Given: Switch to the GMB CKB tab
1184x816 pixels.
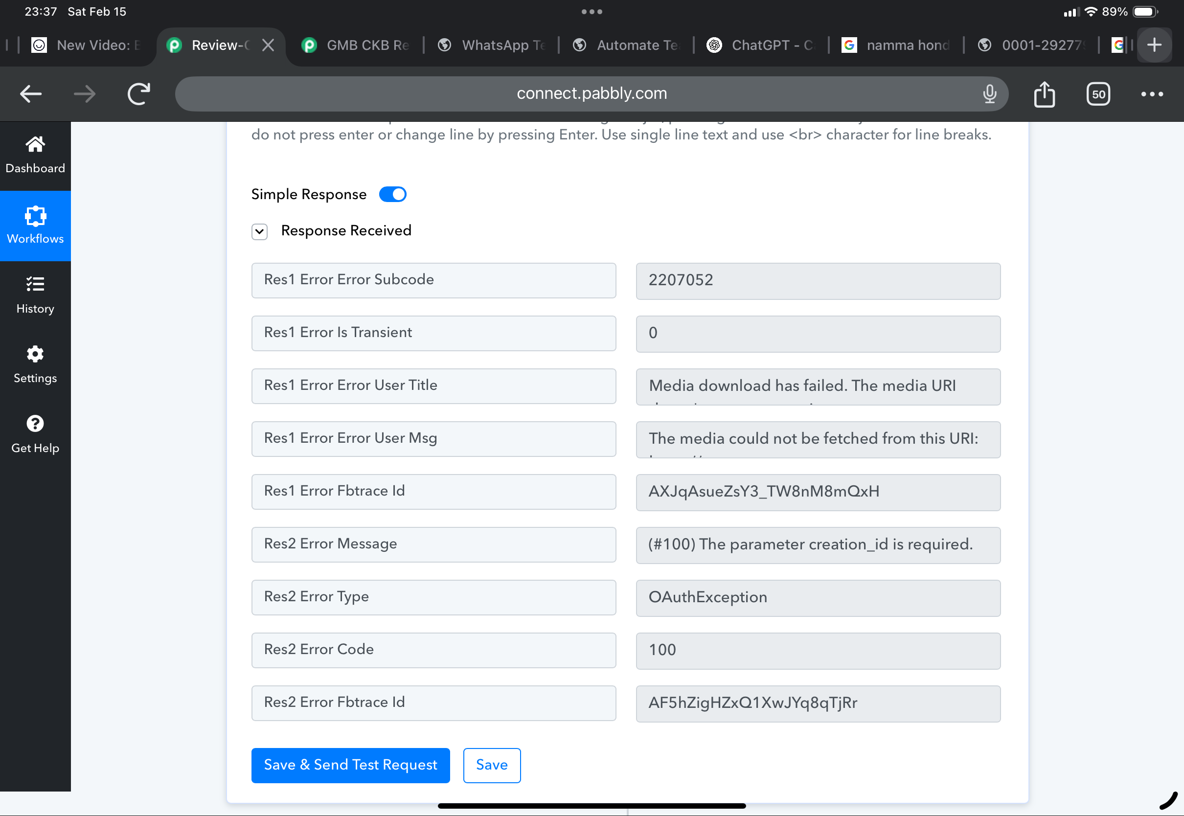Looking at the screenshot, I should point(356,45).
